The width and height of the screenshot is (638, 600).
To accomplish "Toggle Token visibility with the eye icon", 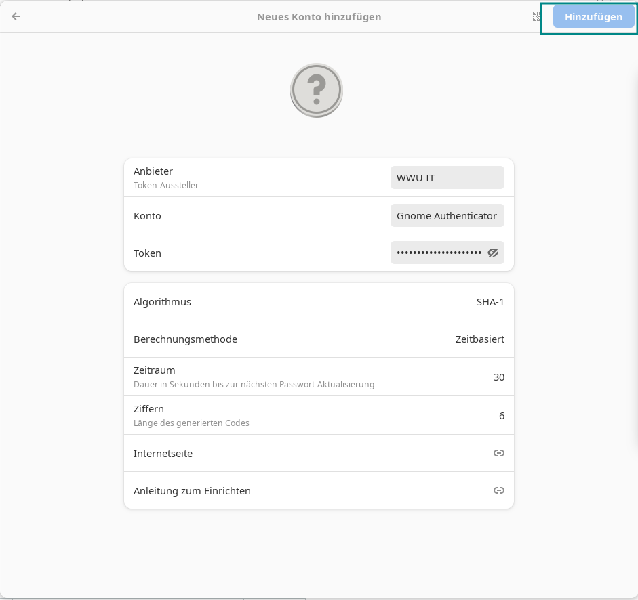I will point(493,253).
